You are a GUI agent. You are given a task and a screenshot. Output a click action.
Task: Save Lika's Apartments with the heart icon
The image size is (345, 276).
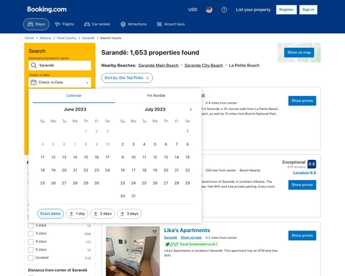pos(155,231)
